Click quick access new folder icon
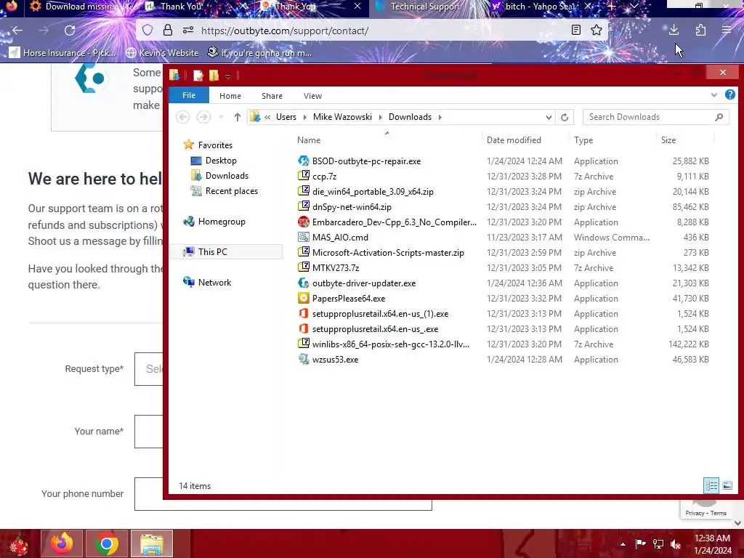The width and height of the screenshot is (744, 558). 214,76
